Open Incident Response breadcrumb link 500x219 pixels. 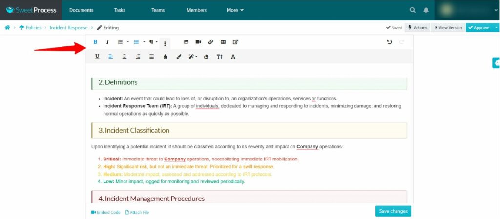pos(68,28)
